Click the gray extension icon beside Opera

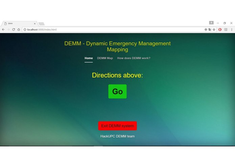226,29
